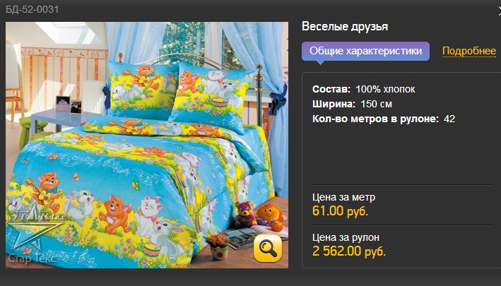
Task: Click the Стар Текс watermark text
Action: click(32, 258)
